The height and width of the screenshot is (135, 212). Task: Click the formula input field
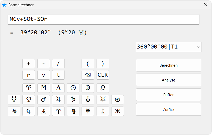pos(103,19)
